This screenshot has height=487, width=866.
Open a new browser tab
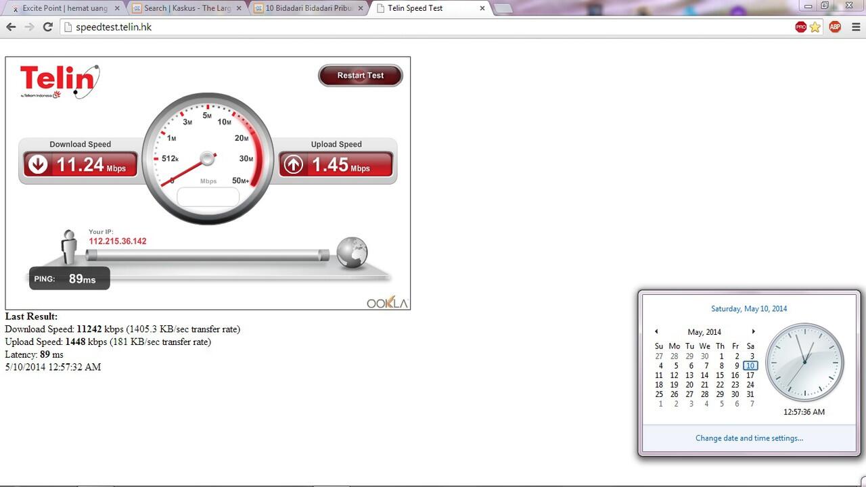pyautogui.click(x=503, y=9)
